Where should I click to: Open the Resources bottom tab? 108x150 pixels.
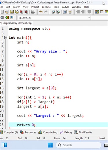pos(28,132)
